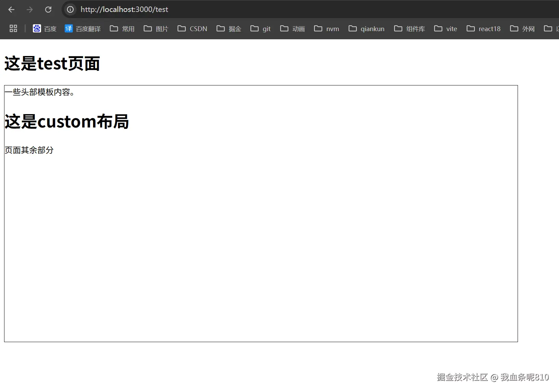Expand the 常用 bookmark folder
559x392 pixels.
(x=122, y=29)
